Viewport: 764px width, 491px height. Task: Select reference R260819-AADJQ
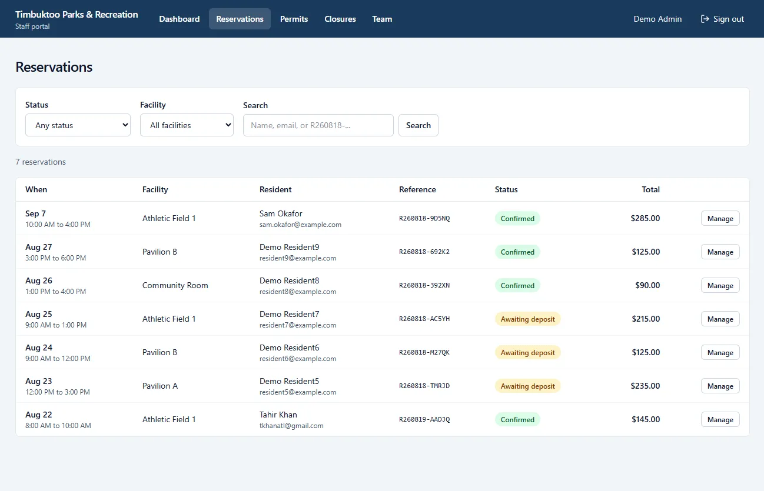424,419
